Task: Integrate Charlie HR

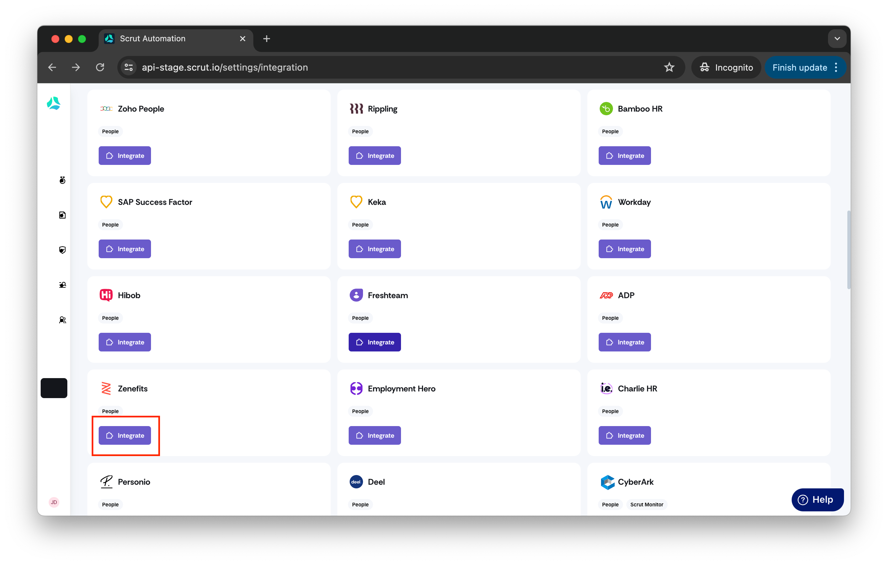Action: pos(625,435)
